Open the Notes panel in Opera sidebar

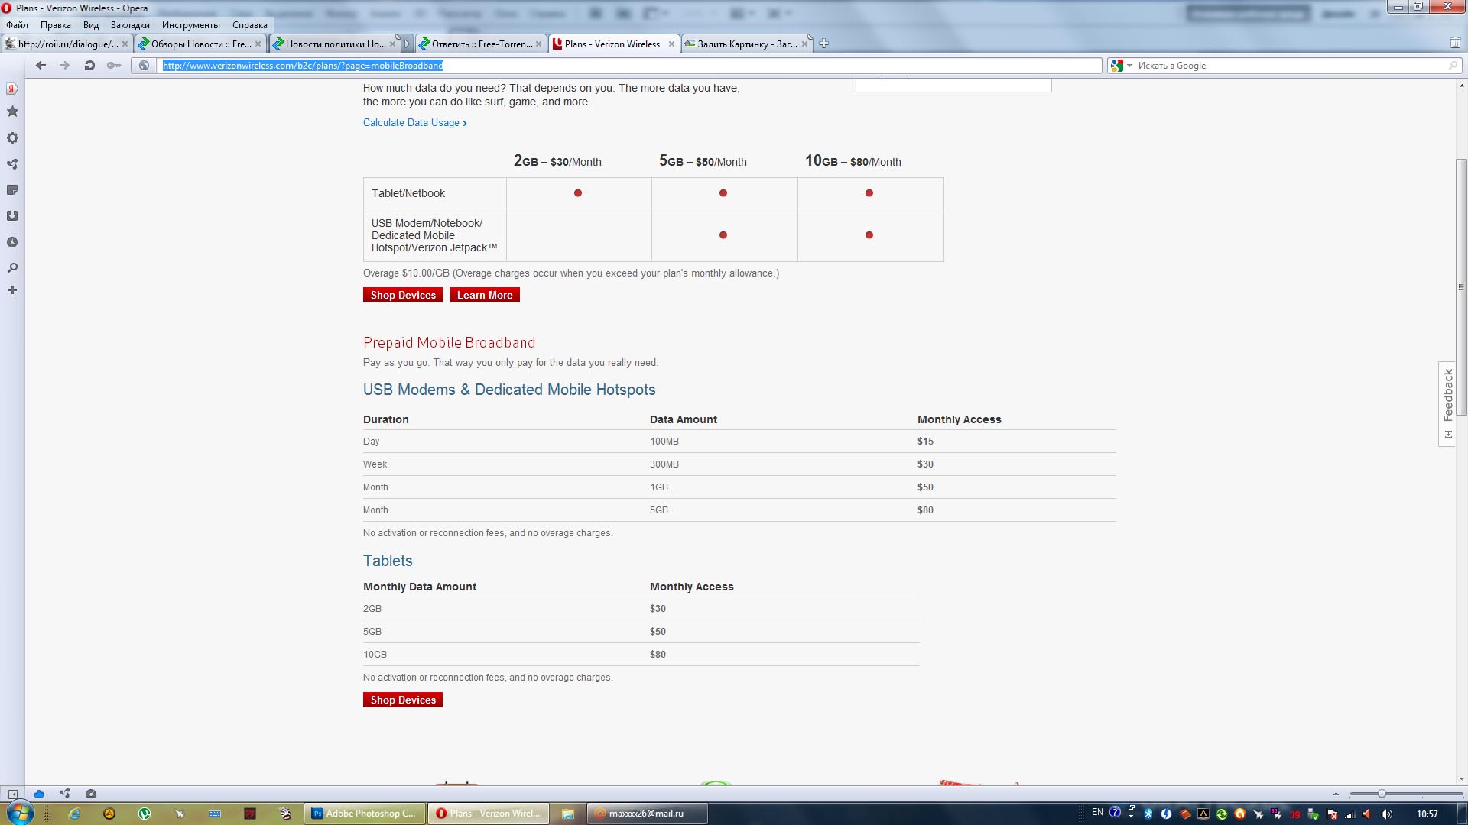click(12, 190)
